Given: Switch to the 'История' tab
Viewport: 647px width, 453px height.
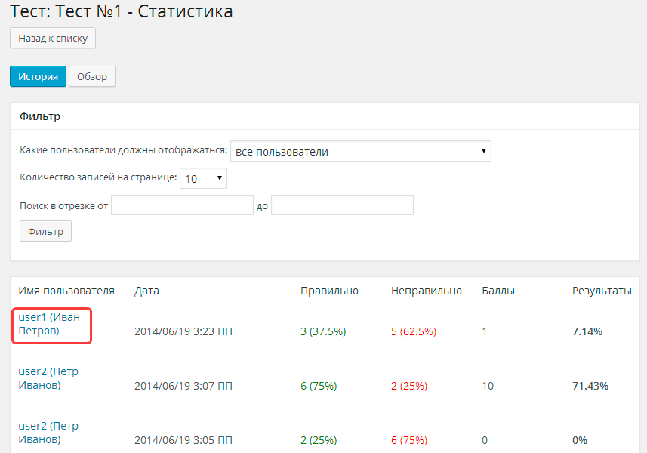Looking at the screenshot, I should (x=38, y=76).
